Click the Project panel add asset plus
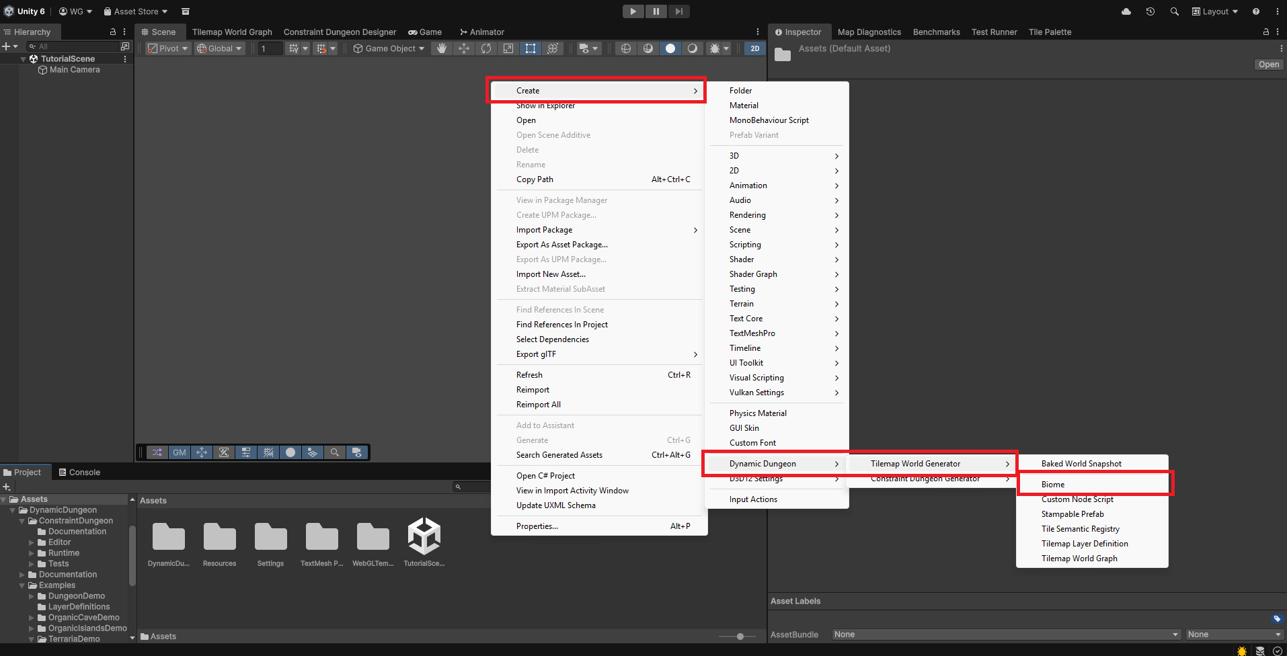This screenshot has height=656, width=1287. click(7, 487)
